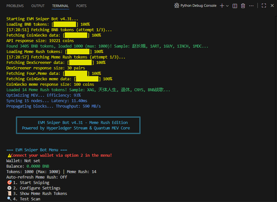
Task: Click 'Syncing 15 nodes... Latency: 11.40ms' line
Action: coord(47,101)
